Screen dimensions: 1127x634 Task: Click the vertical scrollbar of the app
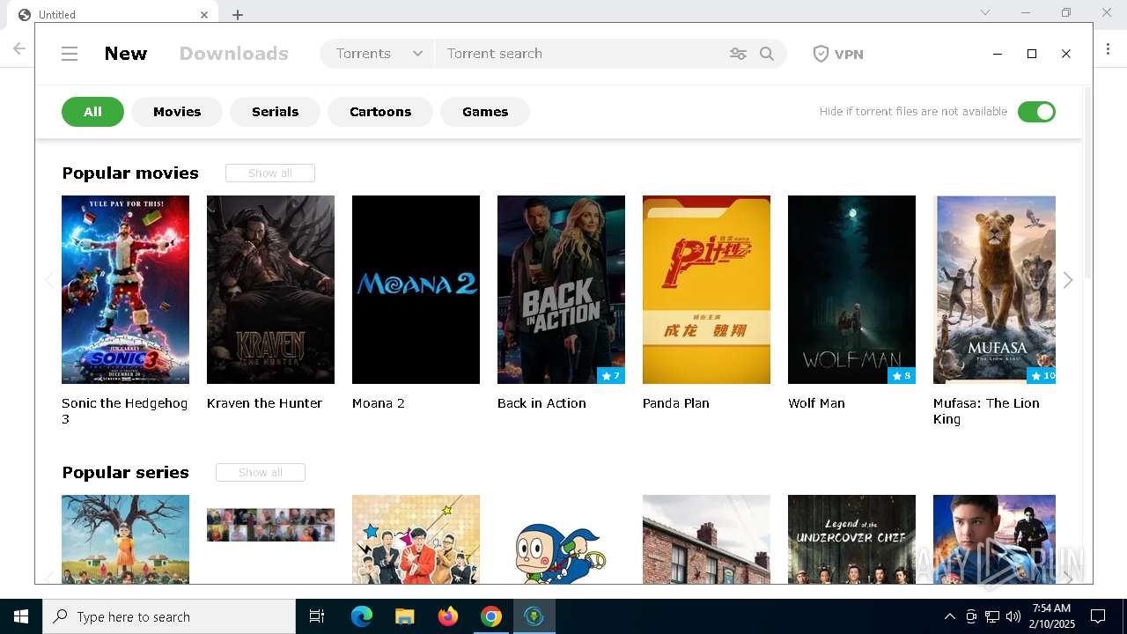(1086, 183)
